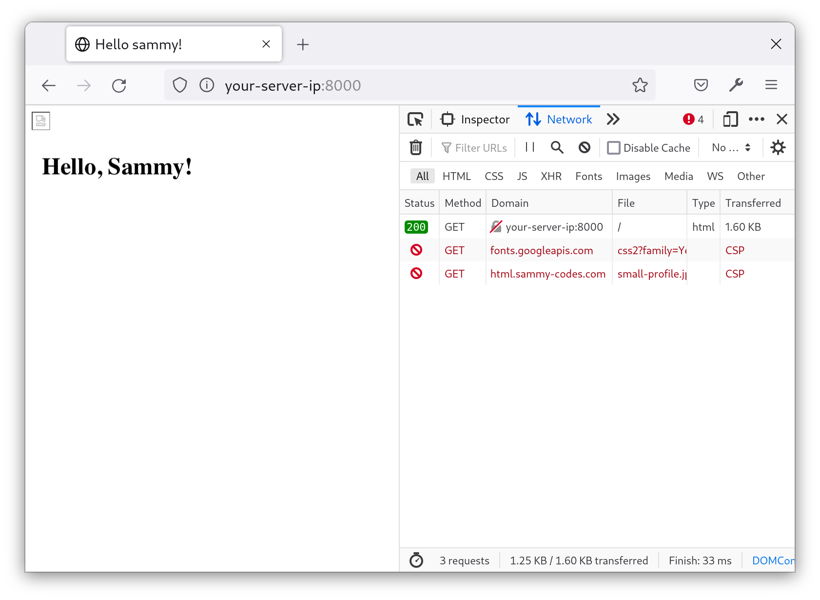Show more devtools tabs chevron

[613, 120]
